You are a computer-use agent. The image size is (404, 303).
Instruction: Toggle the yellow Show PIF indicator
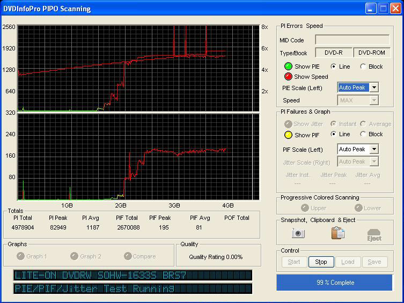pyautogui.click(x=288, y=135)
